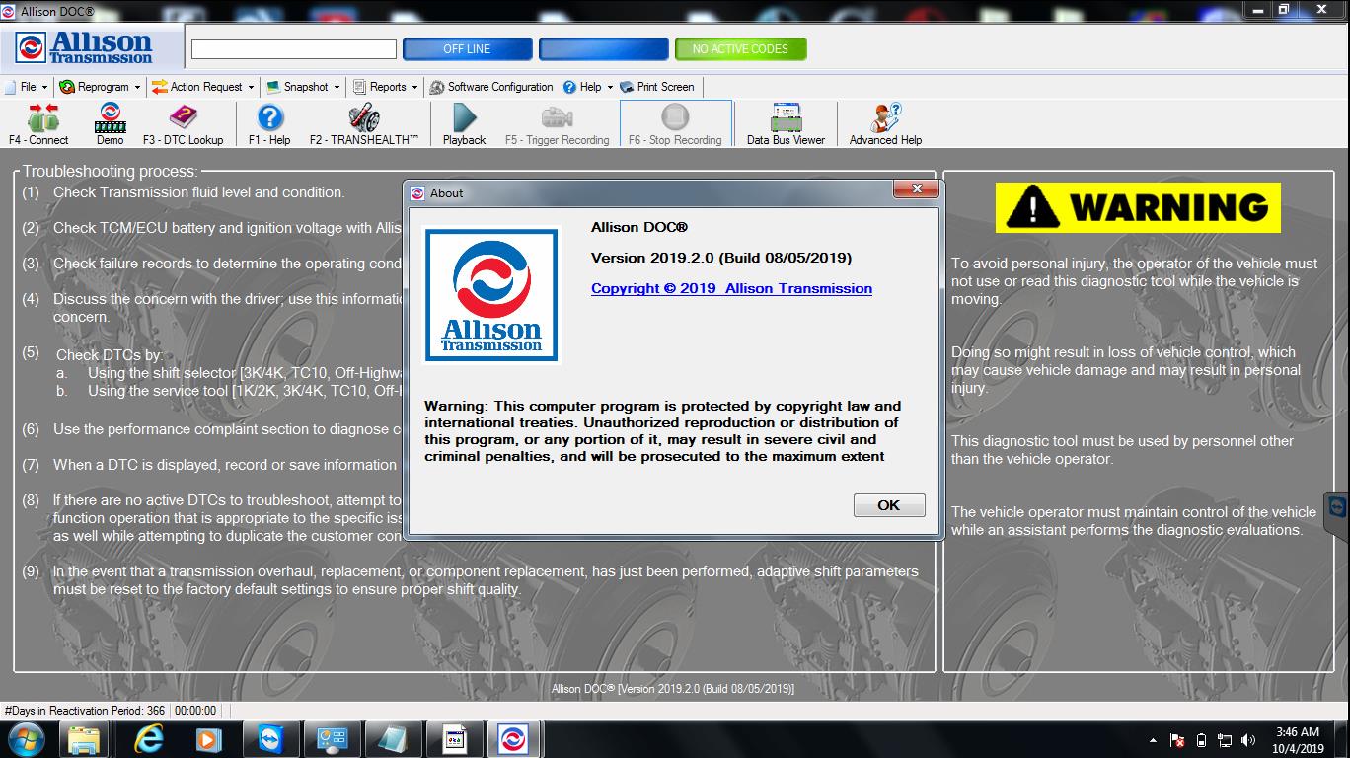Expand the Action Request dropdown
The image size is (1350, 758).
pos(203,87)
